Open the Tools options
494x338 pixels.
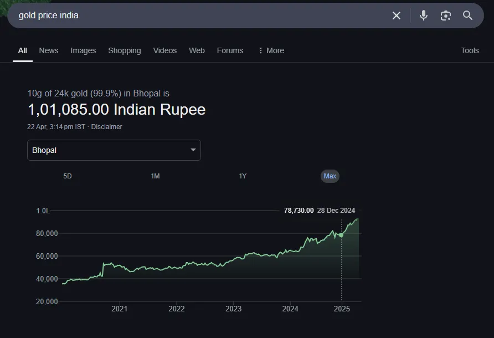470,50
